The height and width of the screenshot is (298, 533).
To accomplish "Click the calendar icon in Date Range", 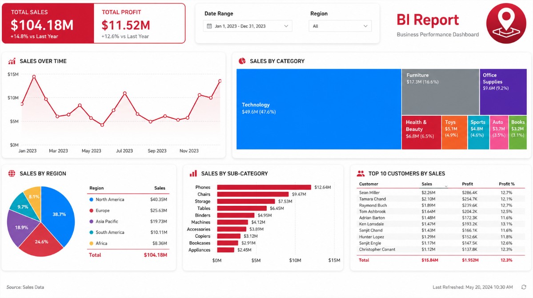I will [x=209, y=26].
